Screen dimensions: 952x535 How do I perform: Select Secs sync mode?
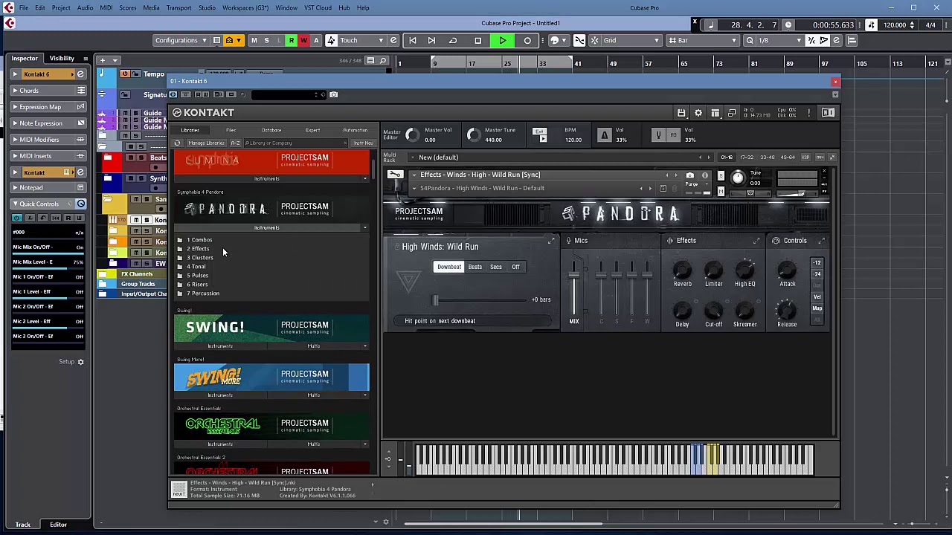[x=496, y=267]
